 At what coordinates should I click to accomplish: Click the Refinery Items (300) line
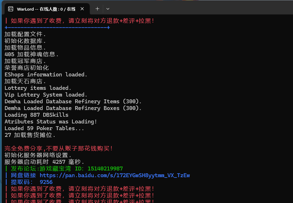point(73,101)
